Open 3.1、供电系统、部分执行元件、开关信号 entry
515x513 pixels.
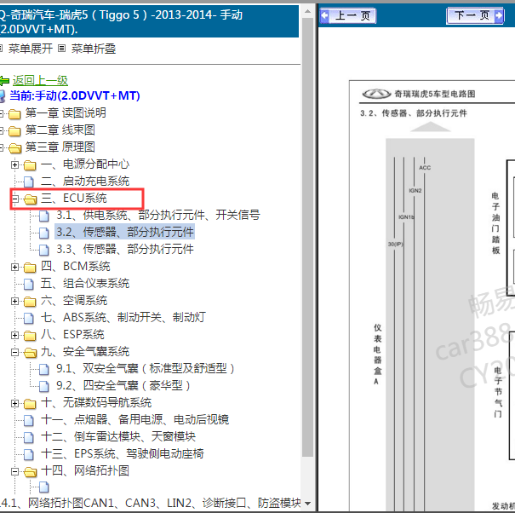click(x=158, y=215)
